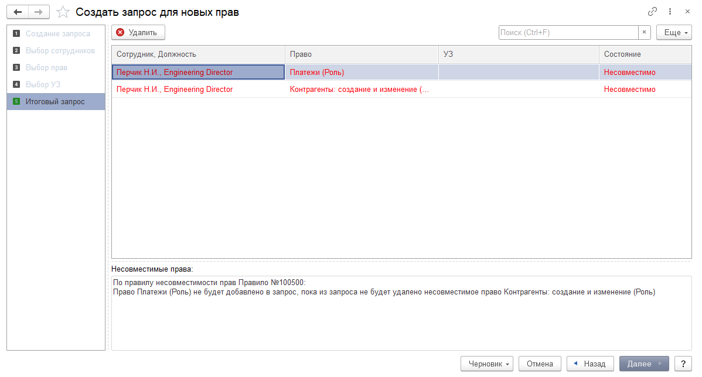Clear the search field with the x
Viewport: 702px width, 377px height.
644,32
